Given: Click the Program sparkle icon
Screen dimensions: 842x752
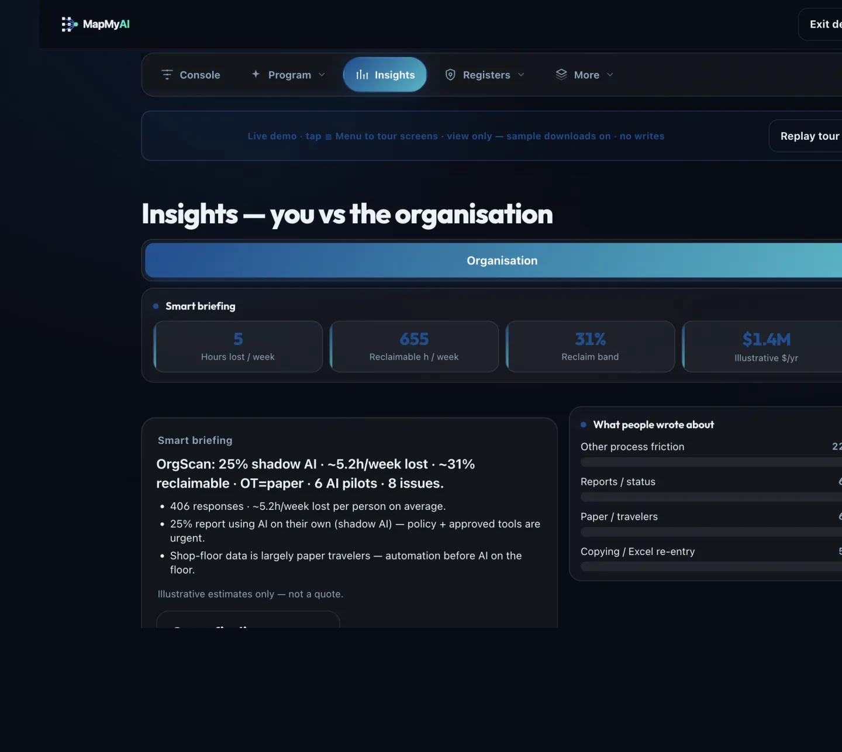Looking at the screenshot, I should pos(256,74).
